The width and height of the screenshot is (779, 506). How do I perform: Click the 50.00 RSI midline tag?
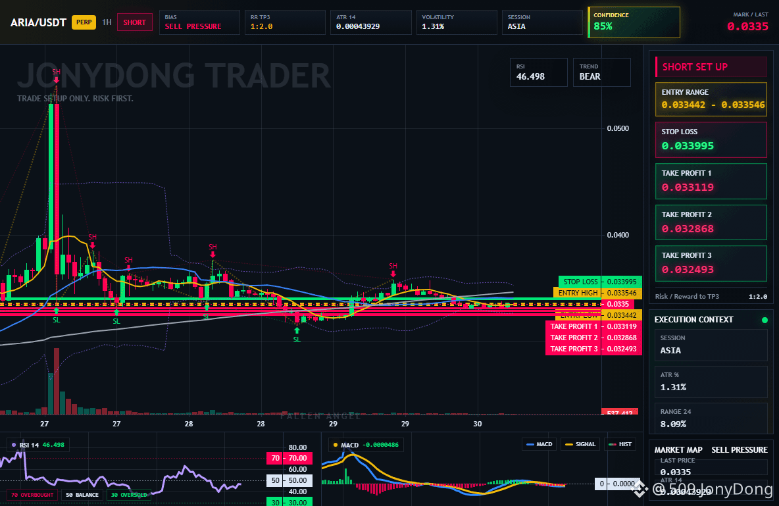(x=289, y=480)
